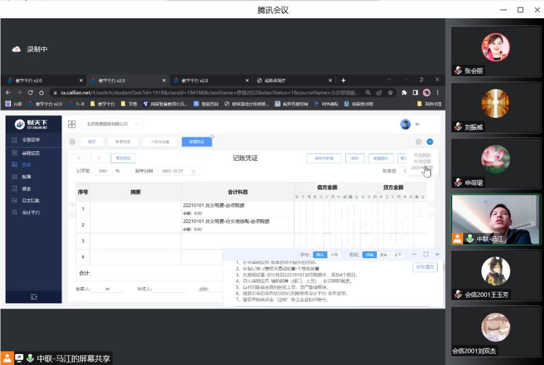Open the 报表 reports sidebar item
Viewport: 544px width, 365px height.
[26, 189]
